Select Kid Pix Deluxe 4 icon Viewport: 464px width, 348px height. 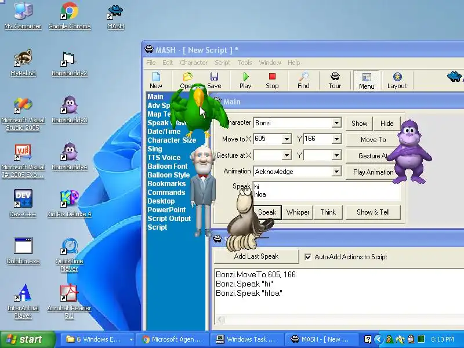point(70,204)
